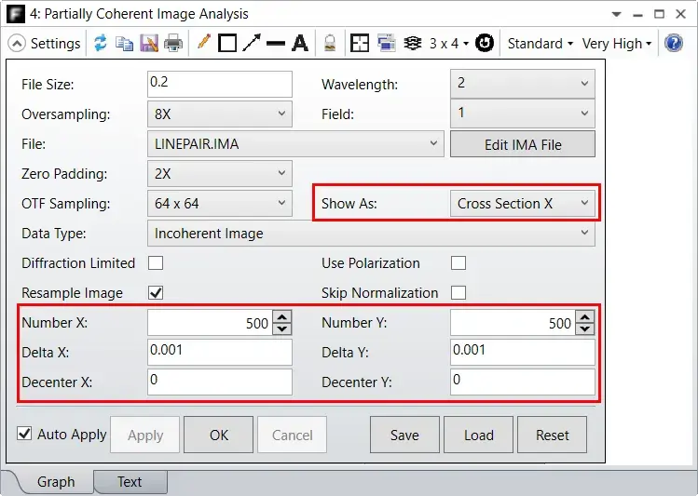
Task: Click the copy window icon
Action: click(x=124, y=44)
